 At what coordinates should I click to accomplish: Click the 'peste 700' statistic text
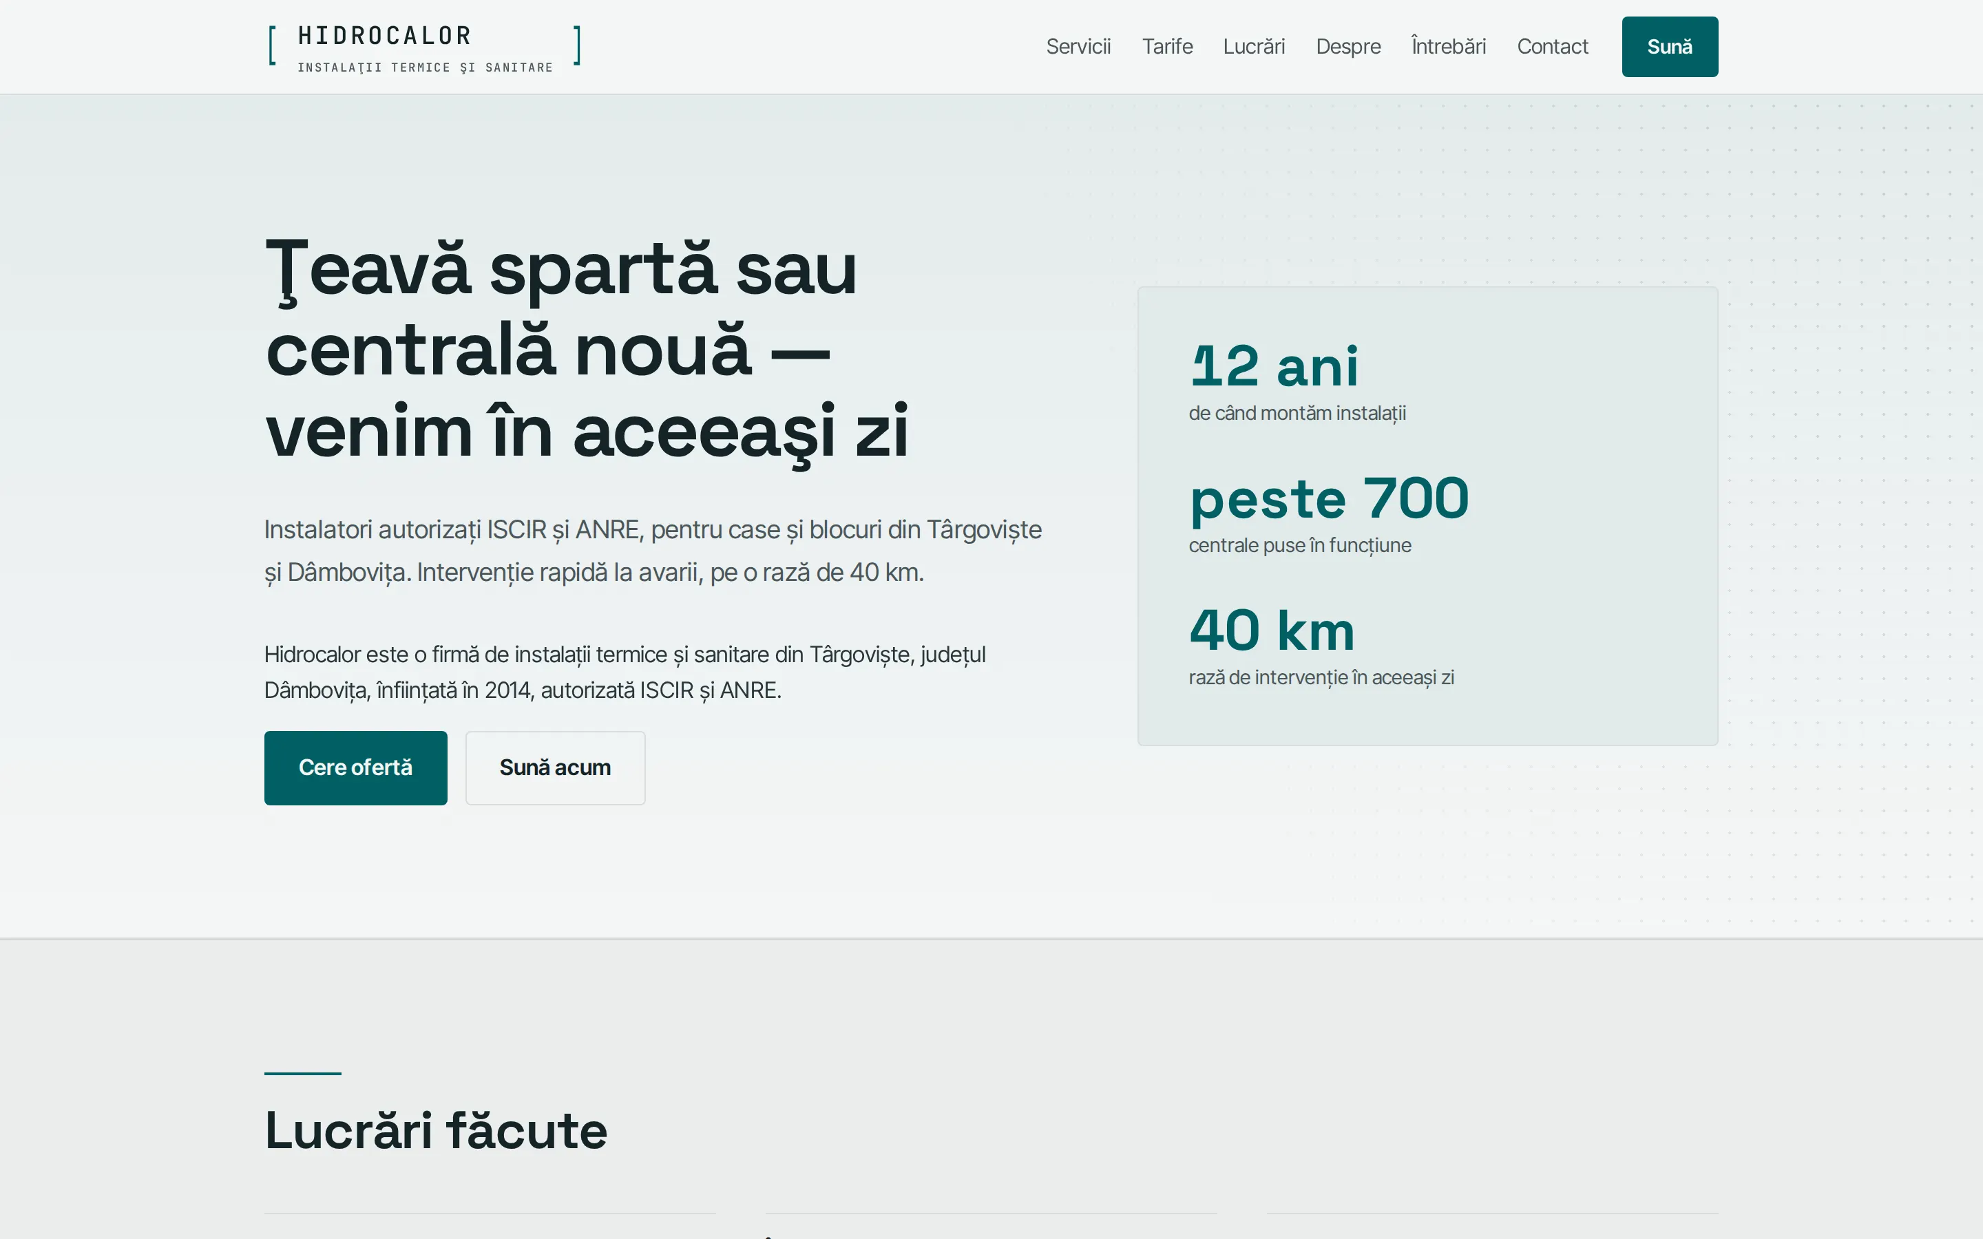[x=1329, y=498]
